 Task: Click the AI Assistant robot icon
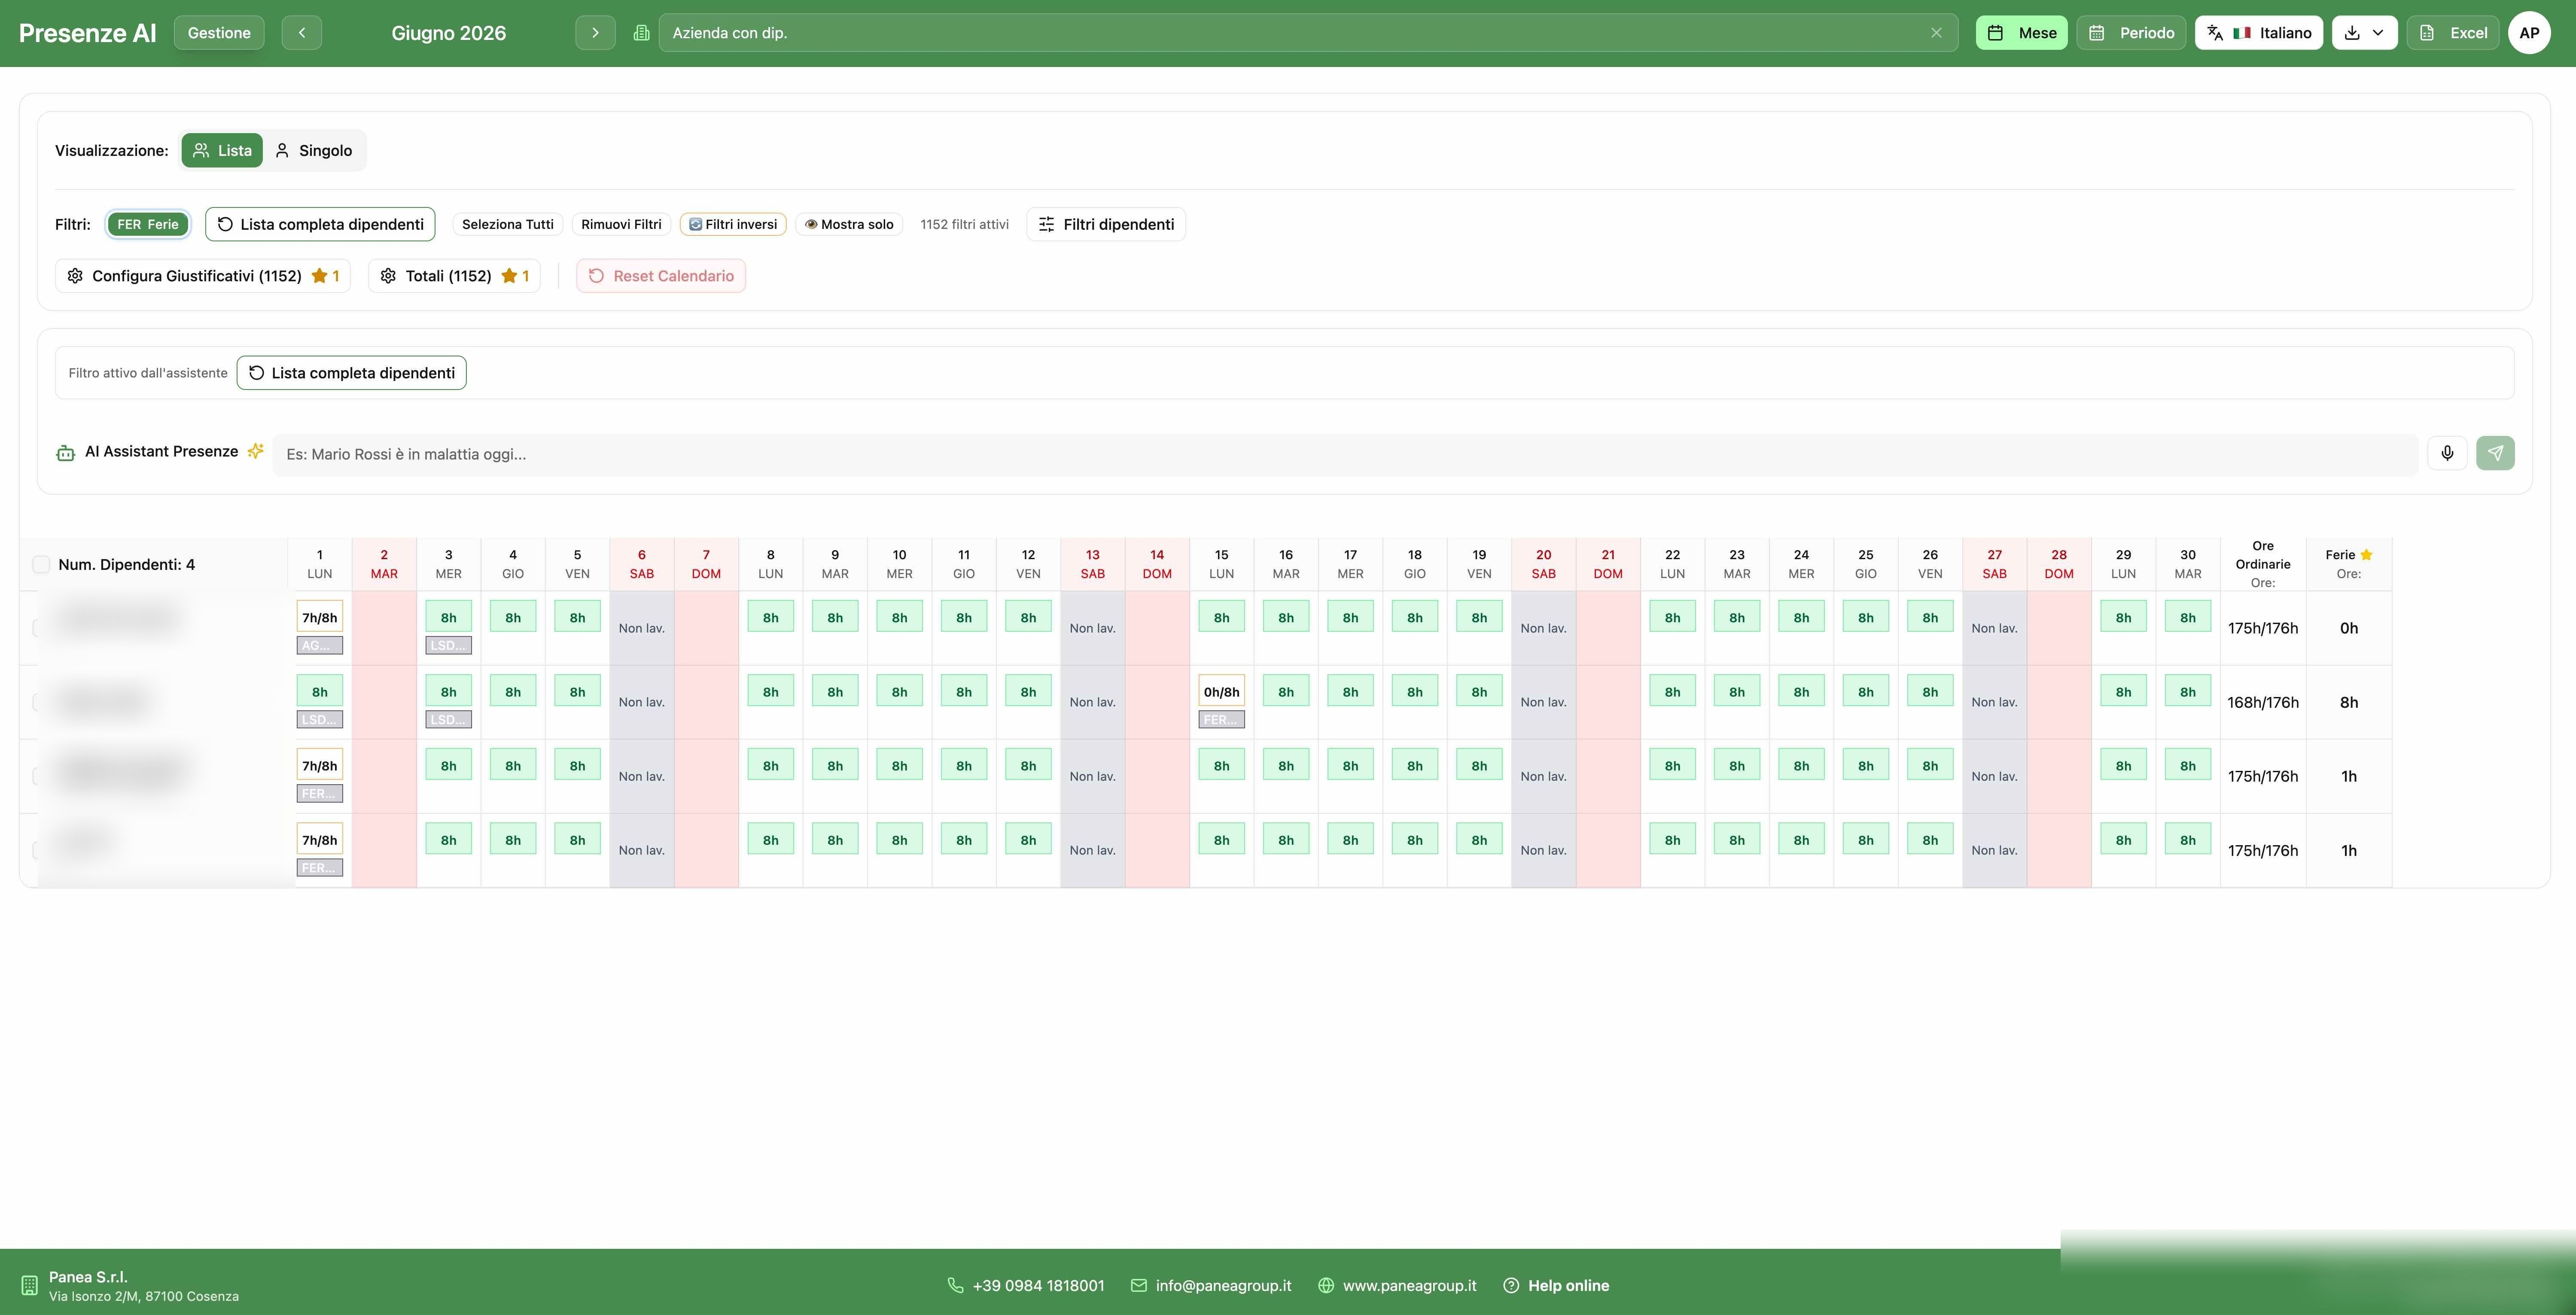click(x=66, y=453)
